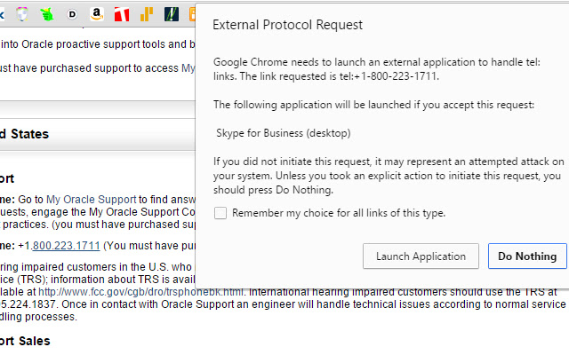Screen dimensions: 569x355
Task: Enable Remember my choice checkbox
Action: (x=221, y=213)
